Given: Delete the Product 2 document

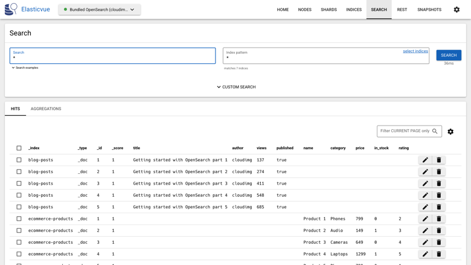Looking at the screenshot, I should [x=438, y=231].
